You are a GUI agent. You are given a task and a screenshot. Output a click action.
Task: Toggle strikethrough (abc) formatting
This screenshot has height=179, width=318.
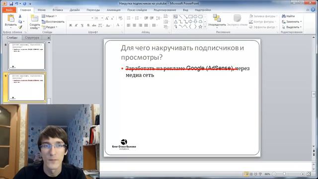94,25
